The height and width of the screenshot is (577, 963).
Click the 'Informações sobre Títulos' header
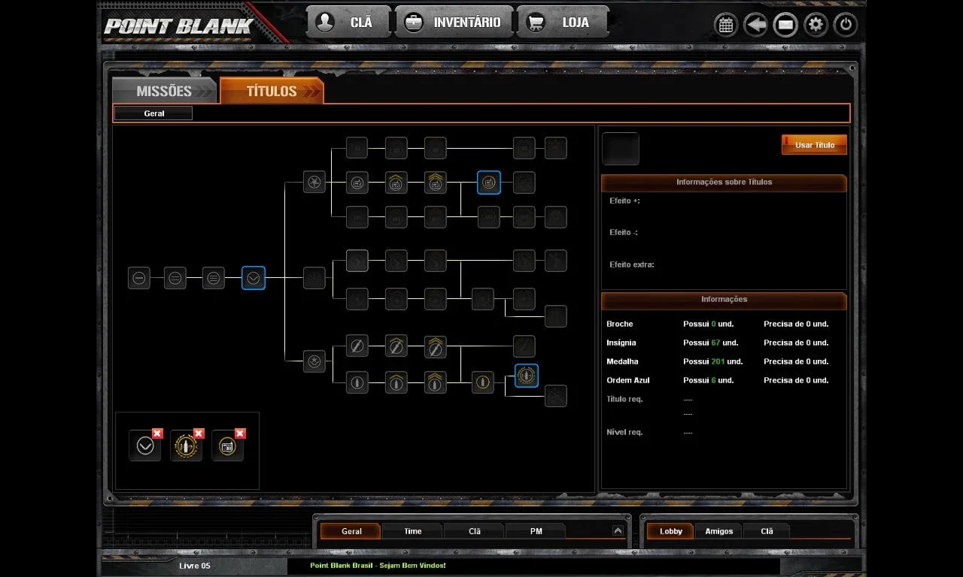pos(724,182)
